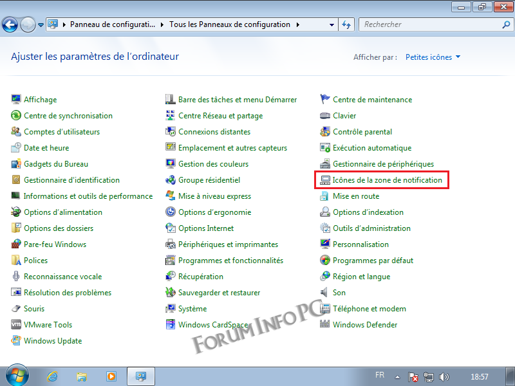Open Programmes par défaut link
The image size is (515, 386).
coord(373,261)
